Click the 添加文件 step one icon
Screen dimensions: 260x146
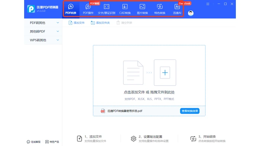pos(79,139)
